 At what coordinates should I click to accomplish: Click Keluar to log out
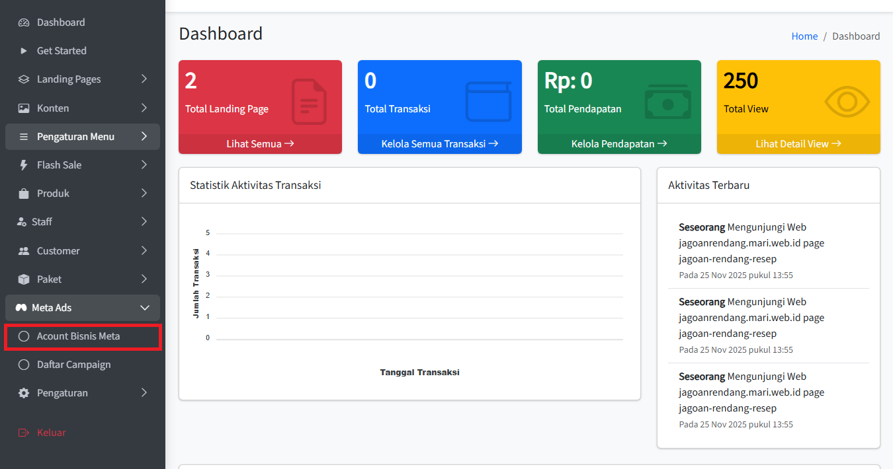(x=51, y=433)
